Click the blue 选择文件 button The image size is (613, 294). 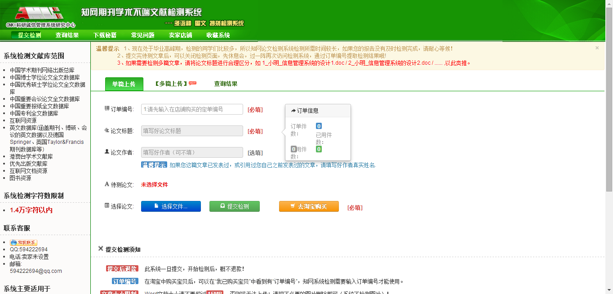click(x=171, y=206)
